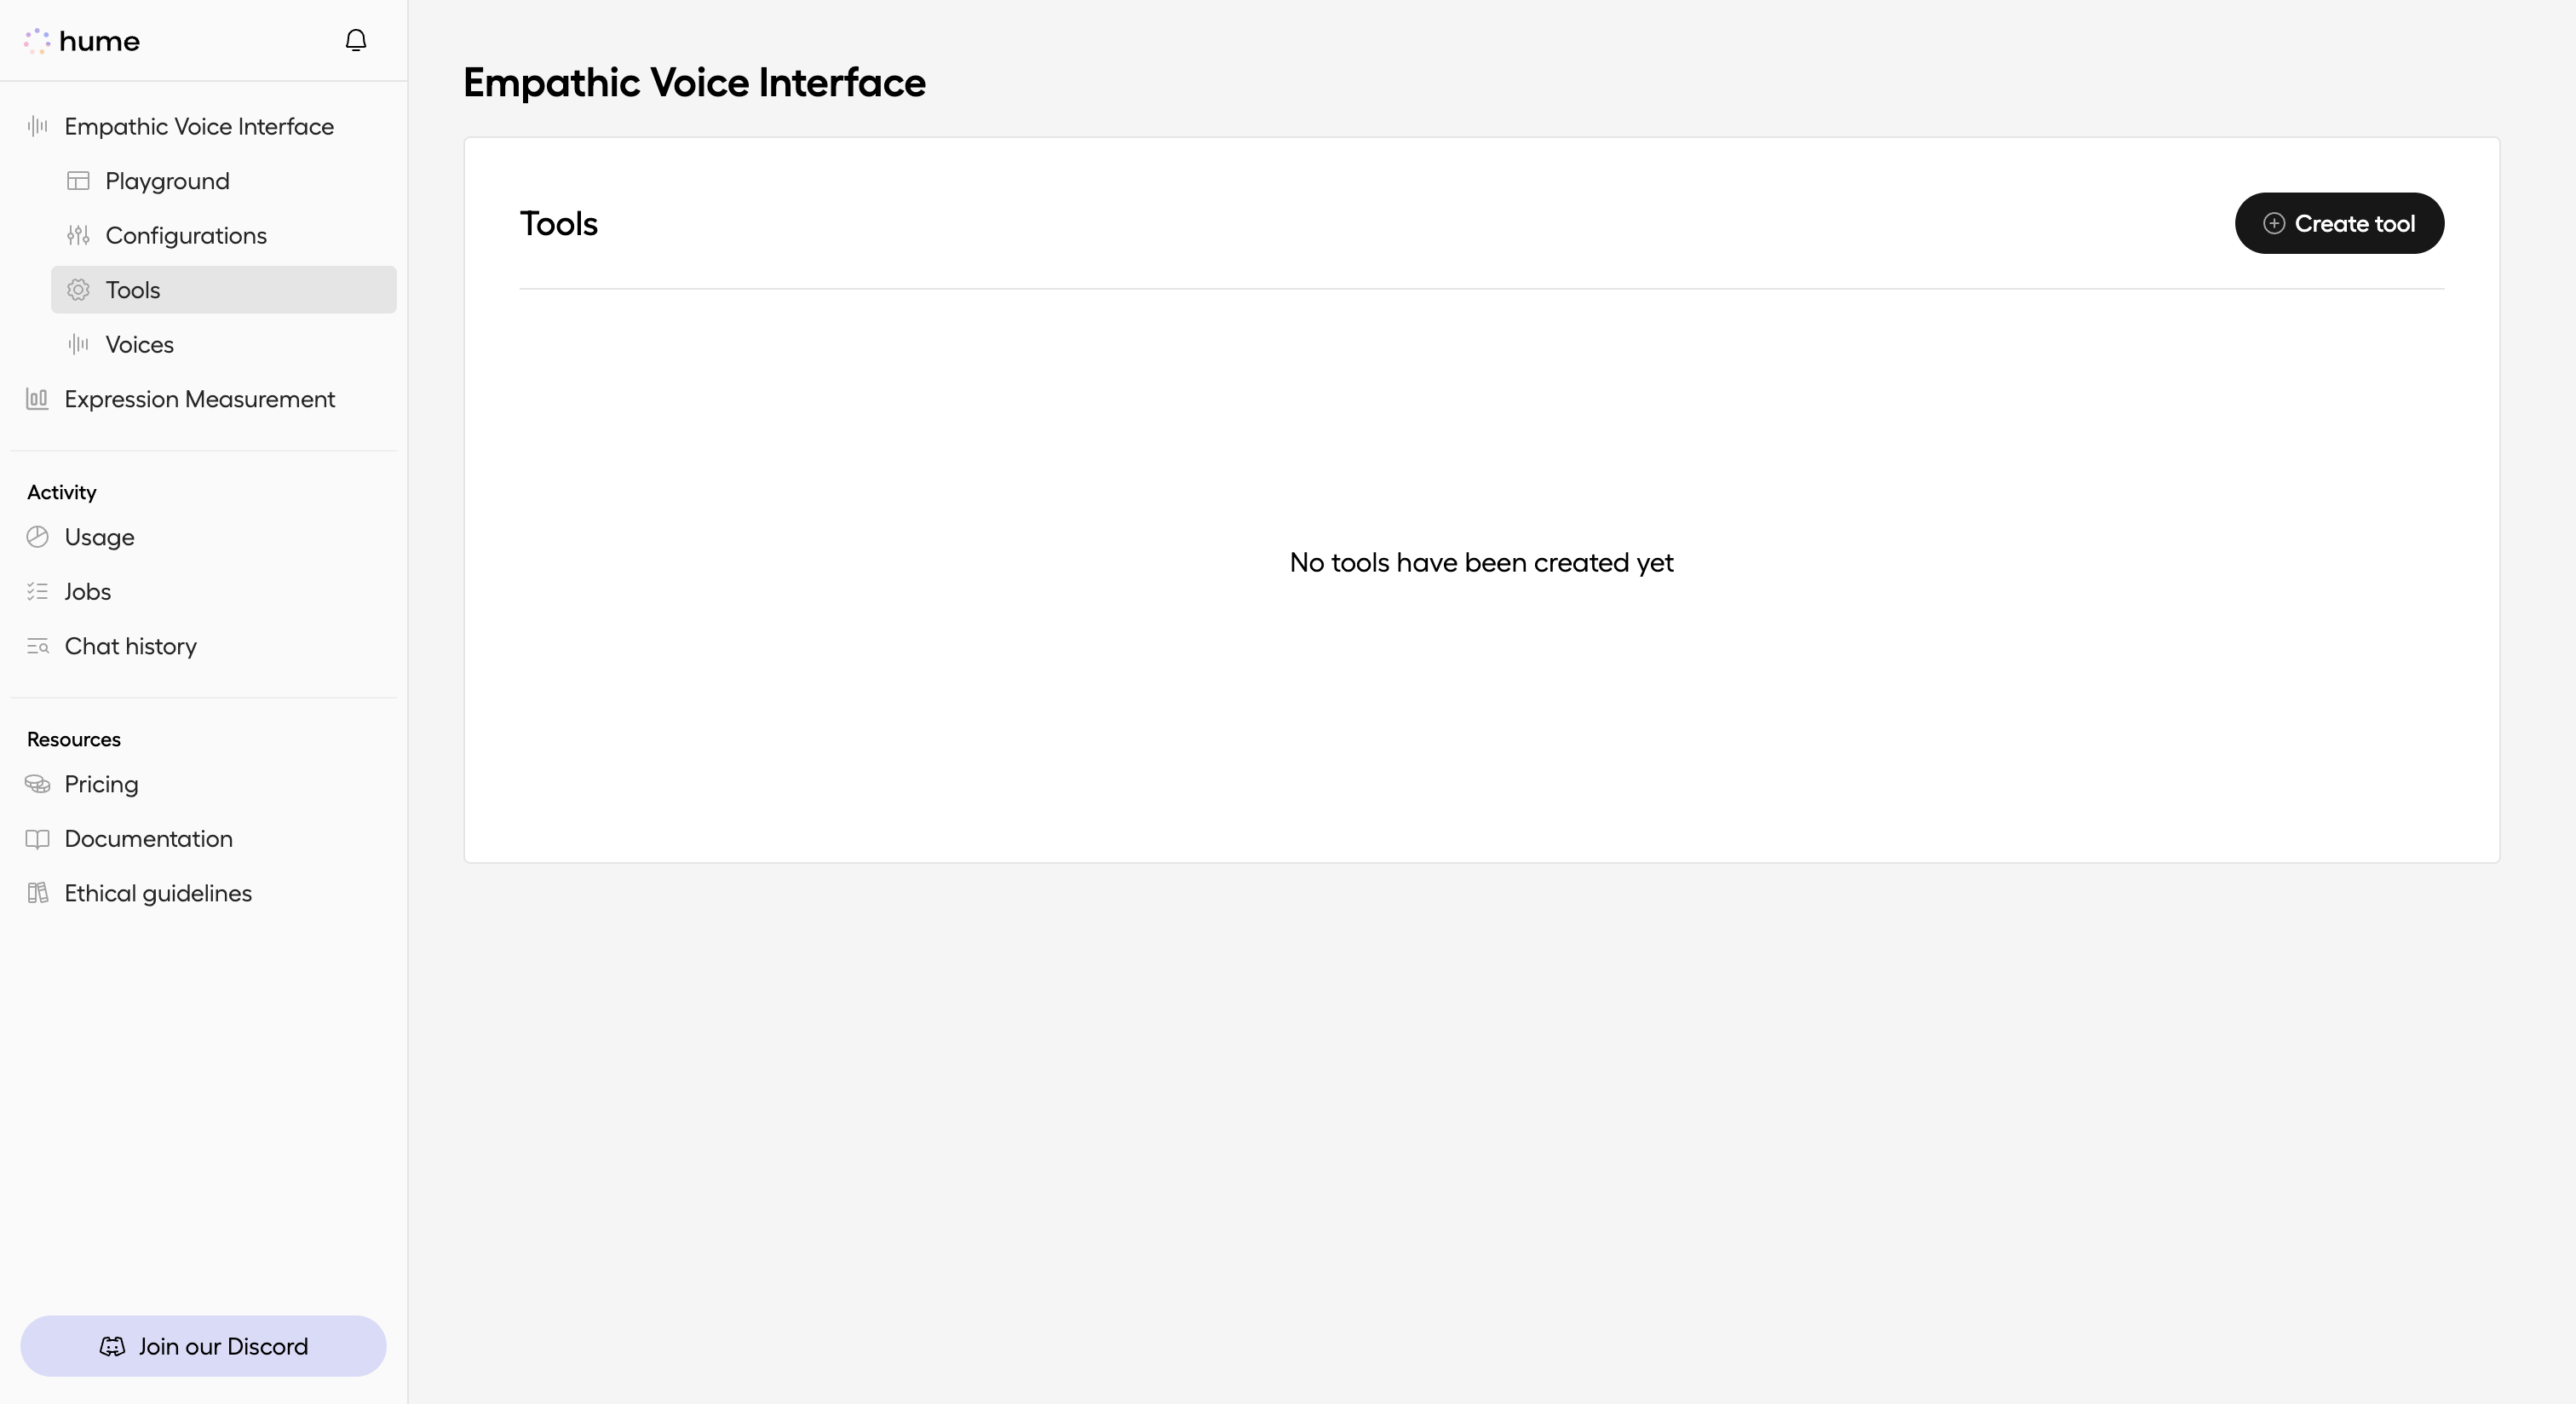The width and height of the screenshot is (2576, 1404).
Task: Open the Chat history page
Action: pyautogui.click(x=129, y=646)
